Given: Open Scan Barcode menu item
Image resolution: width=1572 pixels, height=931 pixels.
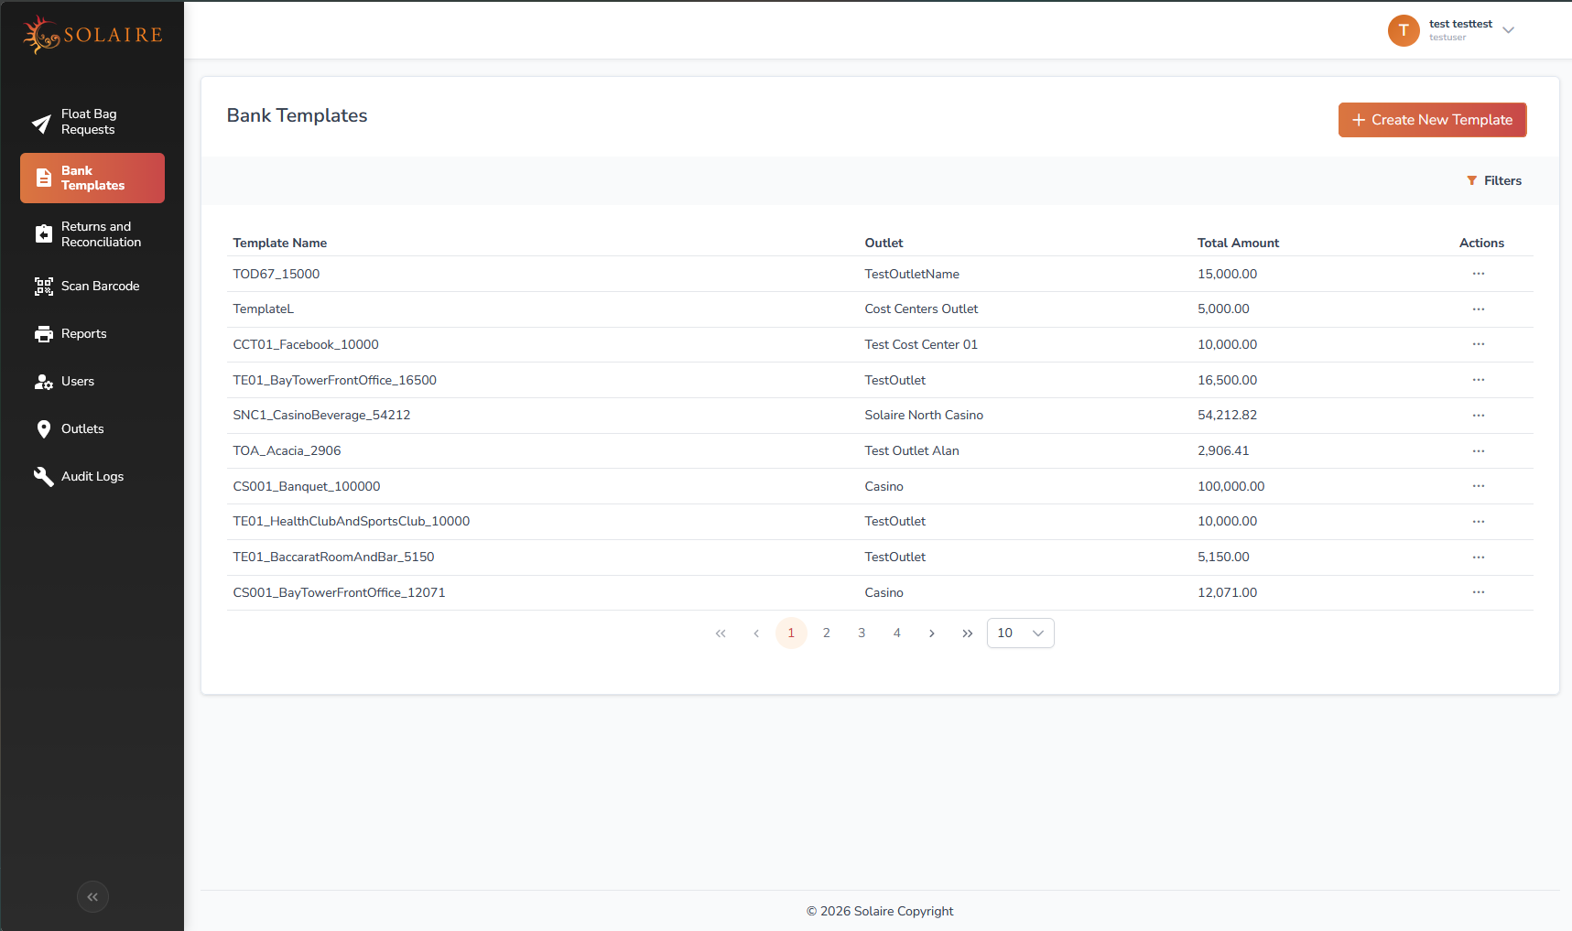Looking at the screenshot, I should [x=92, y=287].
